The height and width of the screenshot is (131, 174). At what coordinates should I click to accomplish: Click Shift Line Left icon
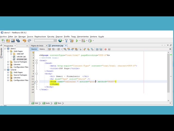point(97,49)
